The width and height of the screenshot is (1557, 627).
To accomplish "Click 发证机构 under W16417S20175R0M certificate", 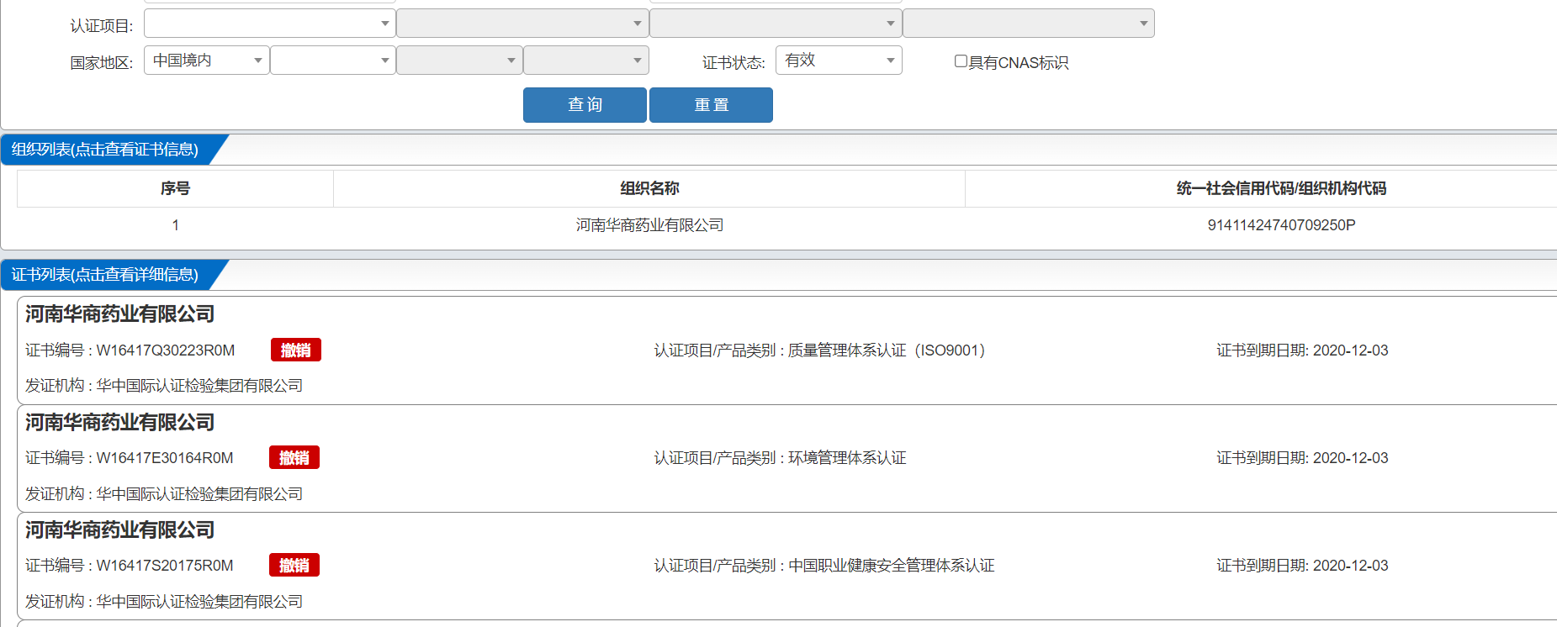I will 164,602.
